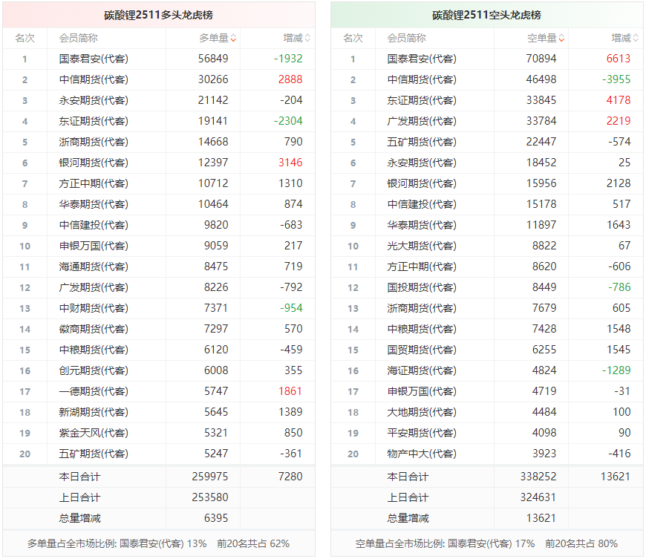Screen dimensions: 646x559
Task: Click 碳酸锂2511多头龙虎榜 title
Action: [159, 16]
